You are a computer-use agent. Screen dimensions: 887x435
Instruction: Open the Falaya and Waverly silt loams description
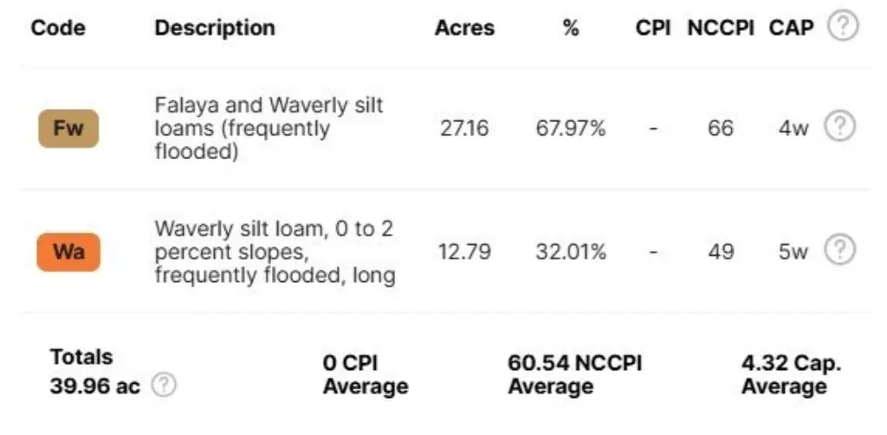point(269,129)
